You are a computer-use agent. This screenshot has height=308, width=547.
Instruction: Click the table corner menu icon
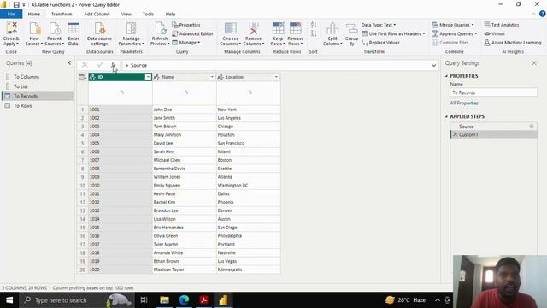tap(82, 77)
